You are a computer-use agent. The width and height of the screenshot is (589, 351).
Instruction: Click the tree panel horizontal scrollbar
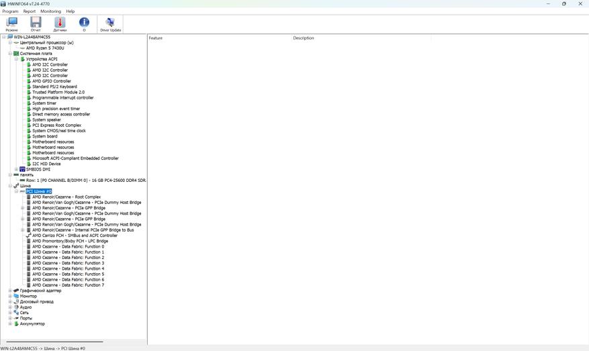[55, 342]
